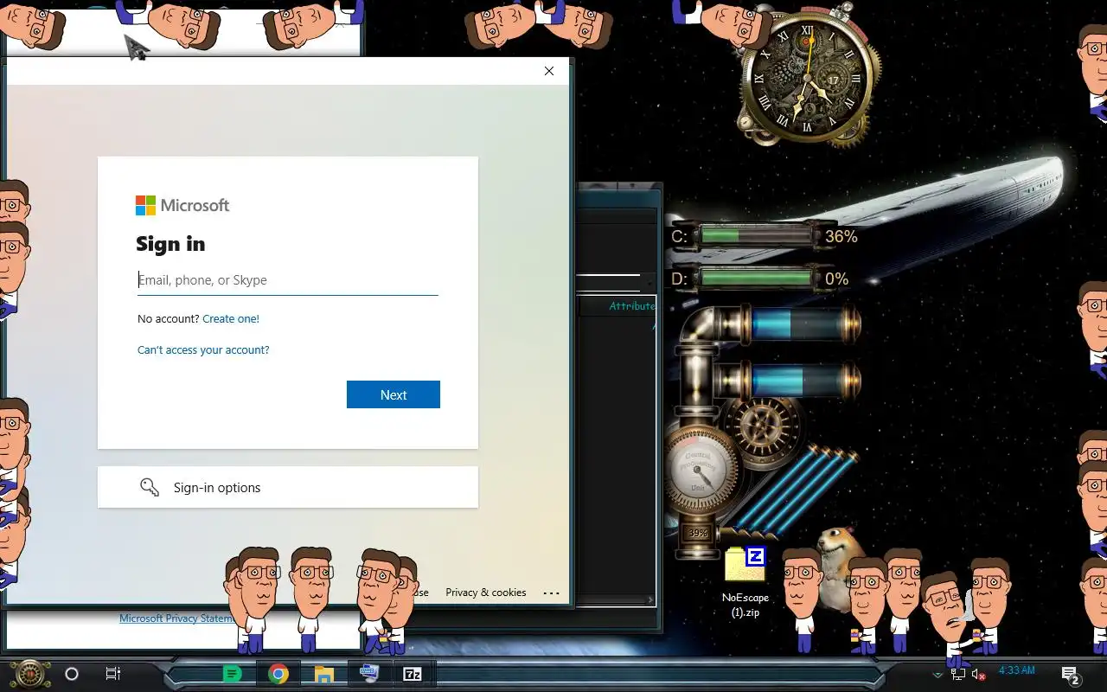The image size is (1107, 692).
Task: Open Spotify from the taskbar
Action: tap(233, 674)
